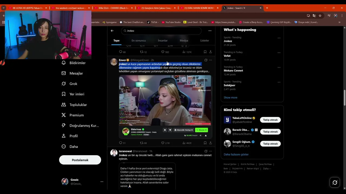Open Profil page from sidebar
The height and width of the screenshot is (194, 346).
(69, 136)
